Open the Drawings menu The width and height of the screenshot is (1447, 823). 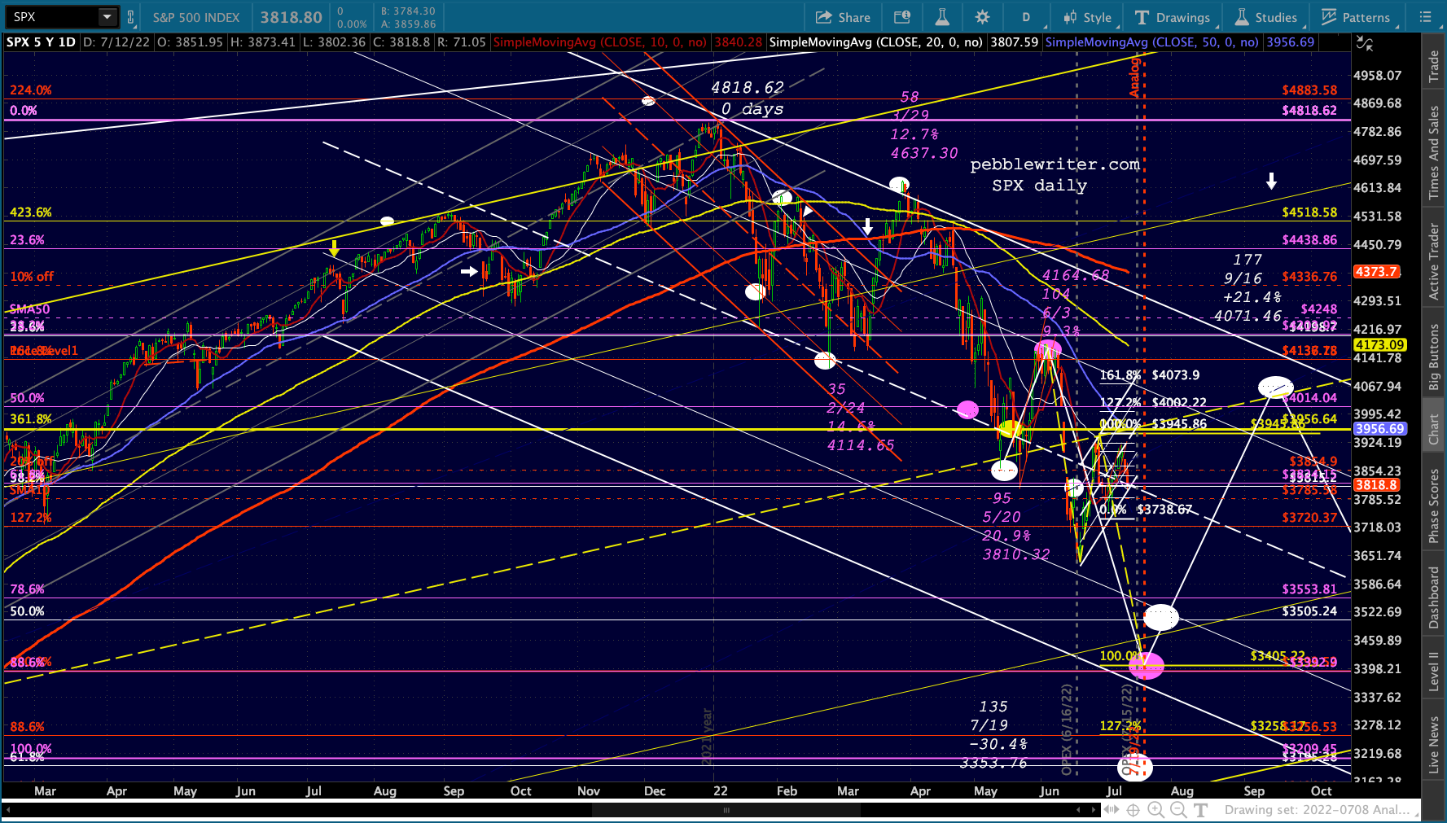(x=1173, y=17)
